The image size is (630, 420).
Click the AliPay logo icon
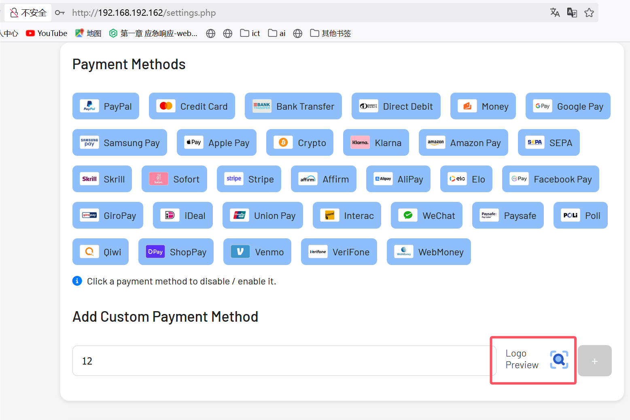(383, 179)
